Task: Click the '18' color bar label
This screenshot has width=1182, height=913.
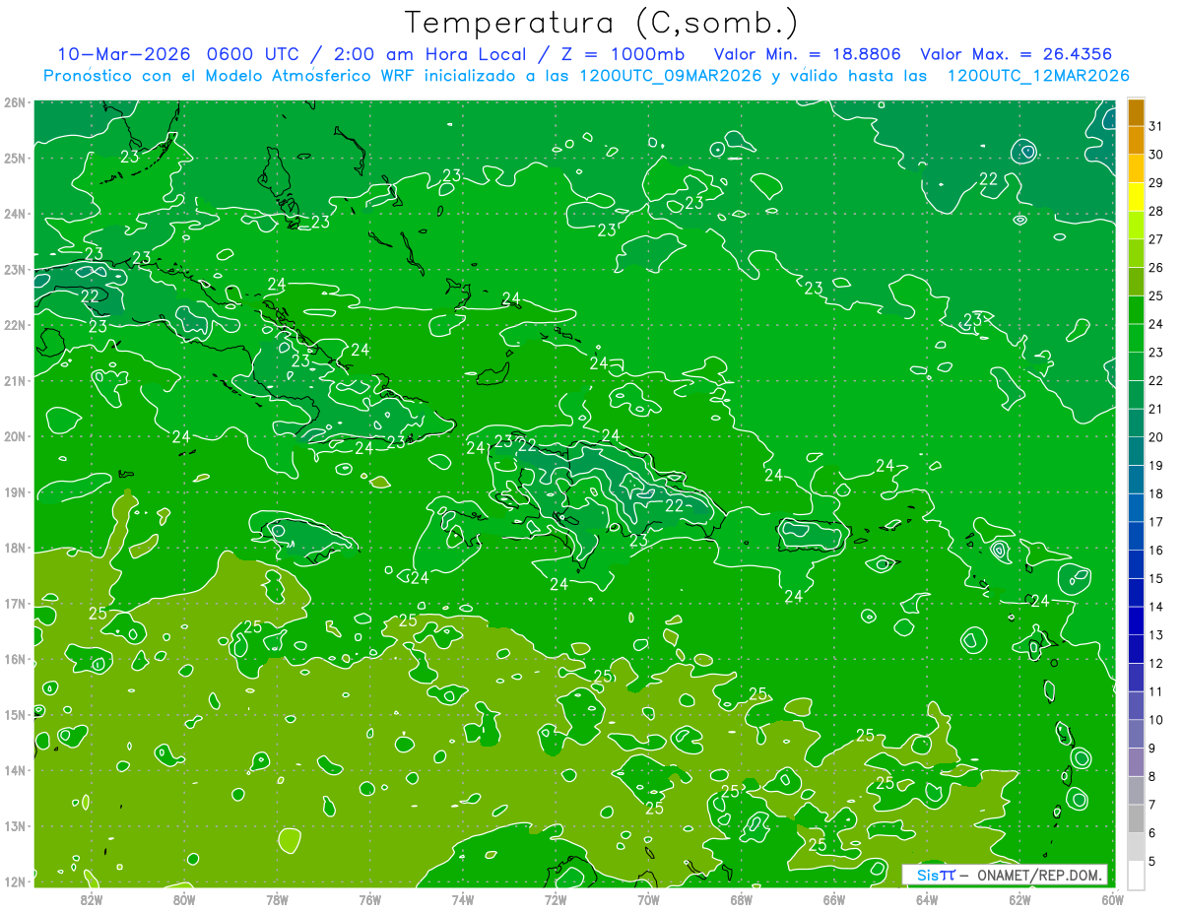Action: pos(1156,493)
